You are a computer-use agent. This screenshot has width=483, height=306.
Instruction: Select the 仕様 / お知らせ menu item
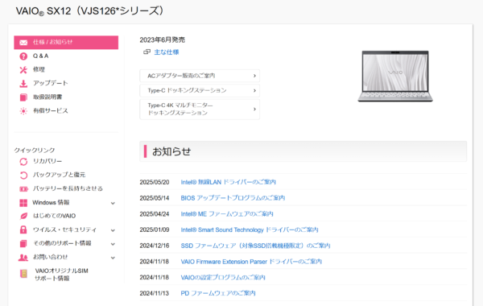(66, 42)
